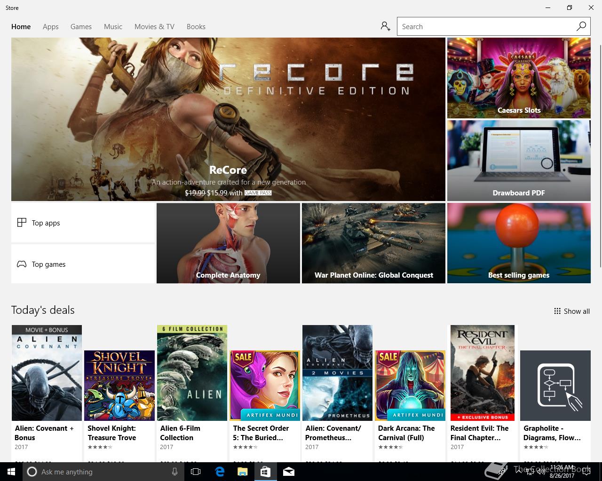Open Alien: Covenant + Bonus poster
This screenshot has height=481, width=602.
pos(47,373)
